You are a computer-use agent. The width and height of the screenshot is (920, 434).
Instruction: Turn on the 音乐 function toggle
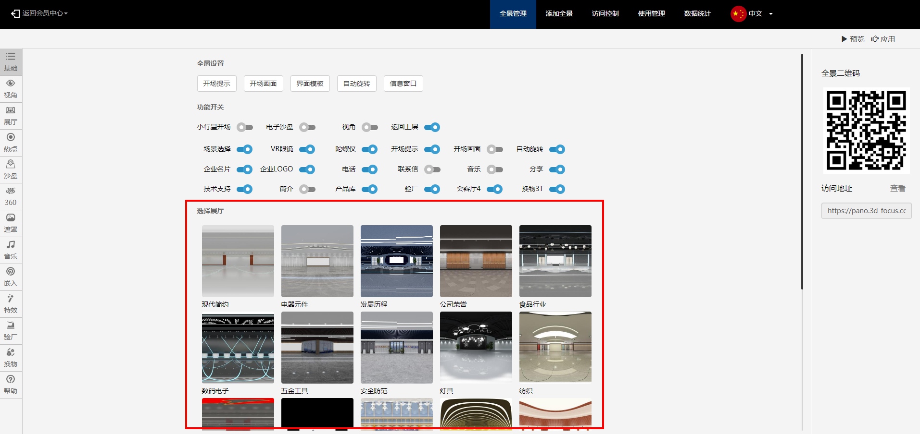pyautogui.click(x=494, y=169)
